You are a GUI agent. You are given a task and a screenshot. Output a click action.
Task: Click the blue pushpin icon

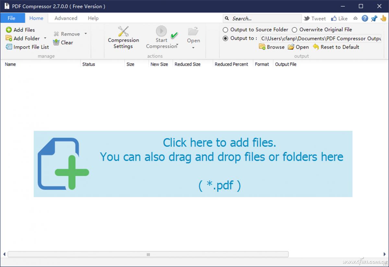[x=374, y=18]
